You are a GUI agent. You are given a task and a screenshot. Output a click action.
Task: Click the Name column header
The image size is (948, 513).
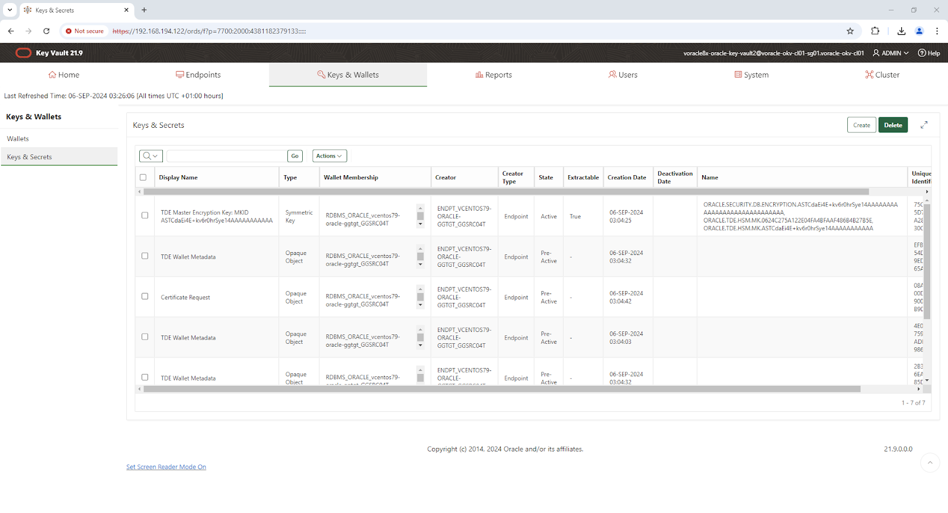click(x=710, y=178)
